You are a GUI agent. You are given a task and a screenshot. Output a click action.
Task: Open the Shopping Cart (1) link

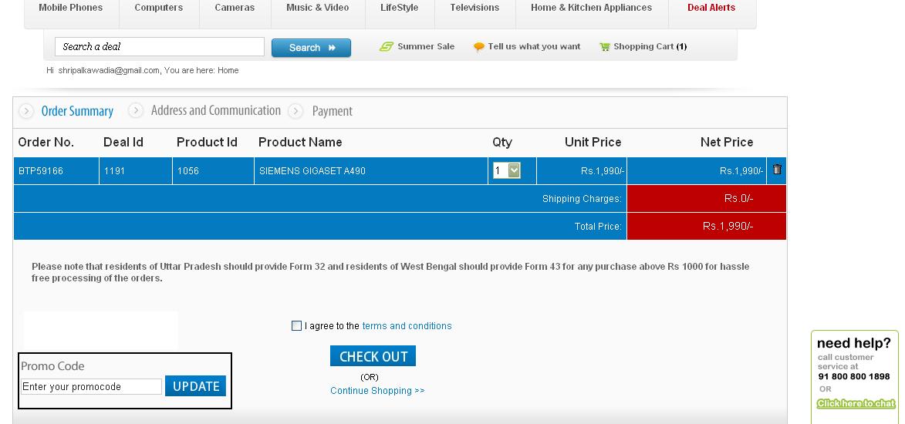[x=650, y=46]
